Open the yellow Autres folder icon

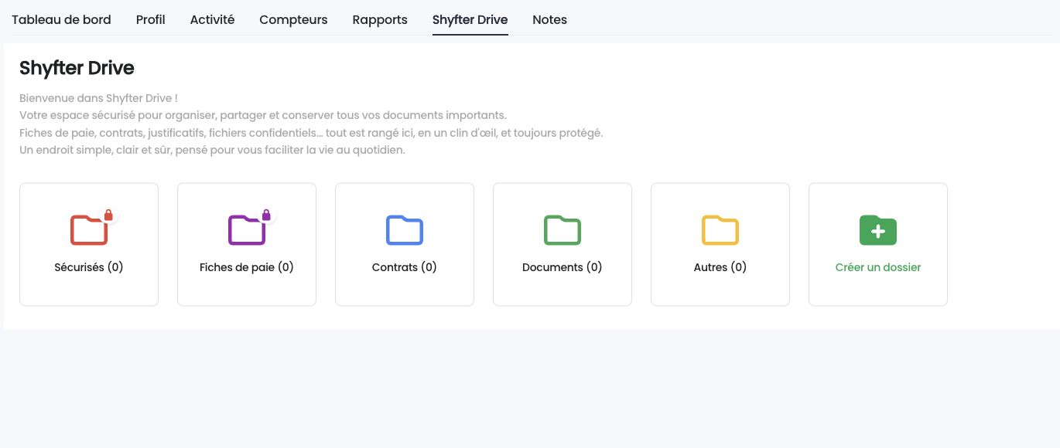[720, 230]
